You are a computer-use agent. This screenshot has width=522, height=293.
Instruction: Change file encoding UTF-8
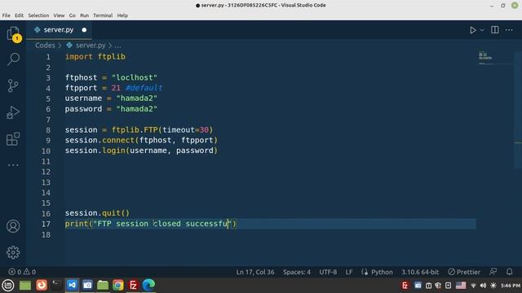click(328, 272)
